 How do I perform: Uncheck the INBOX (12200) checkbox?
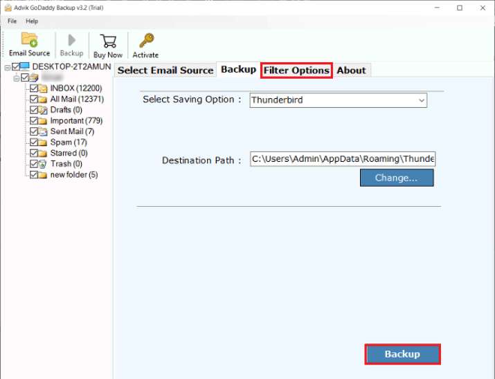pos(34,89)
